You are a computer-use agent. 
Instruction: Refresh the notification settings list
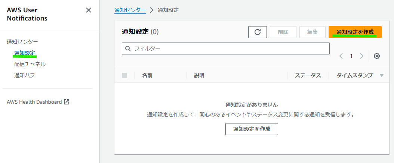click(258, 32)
